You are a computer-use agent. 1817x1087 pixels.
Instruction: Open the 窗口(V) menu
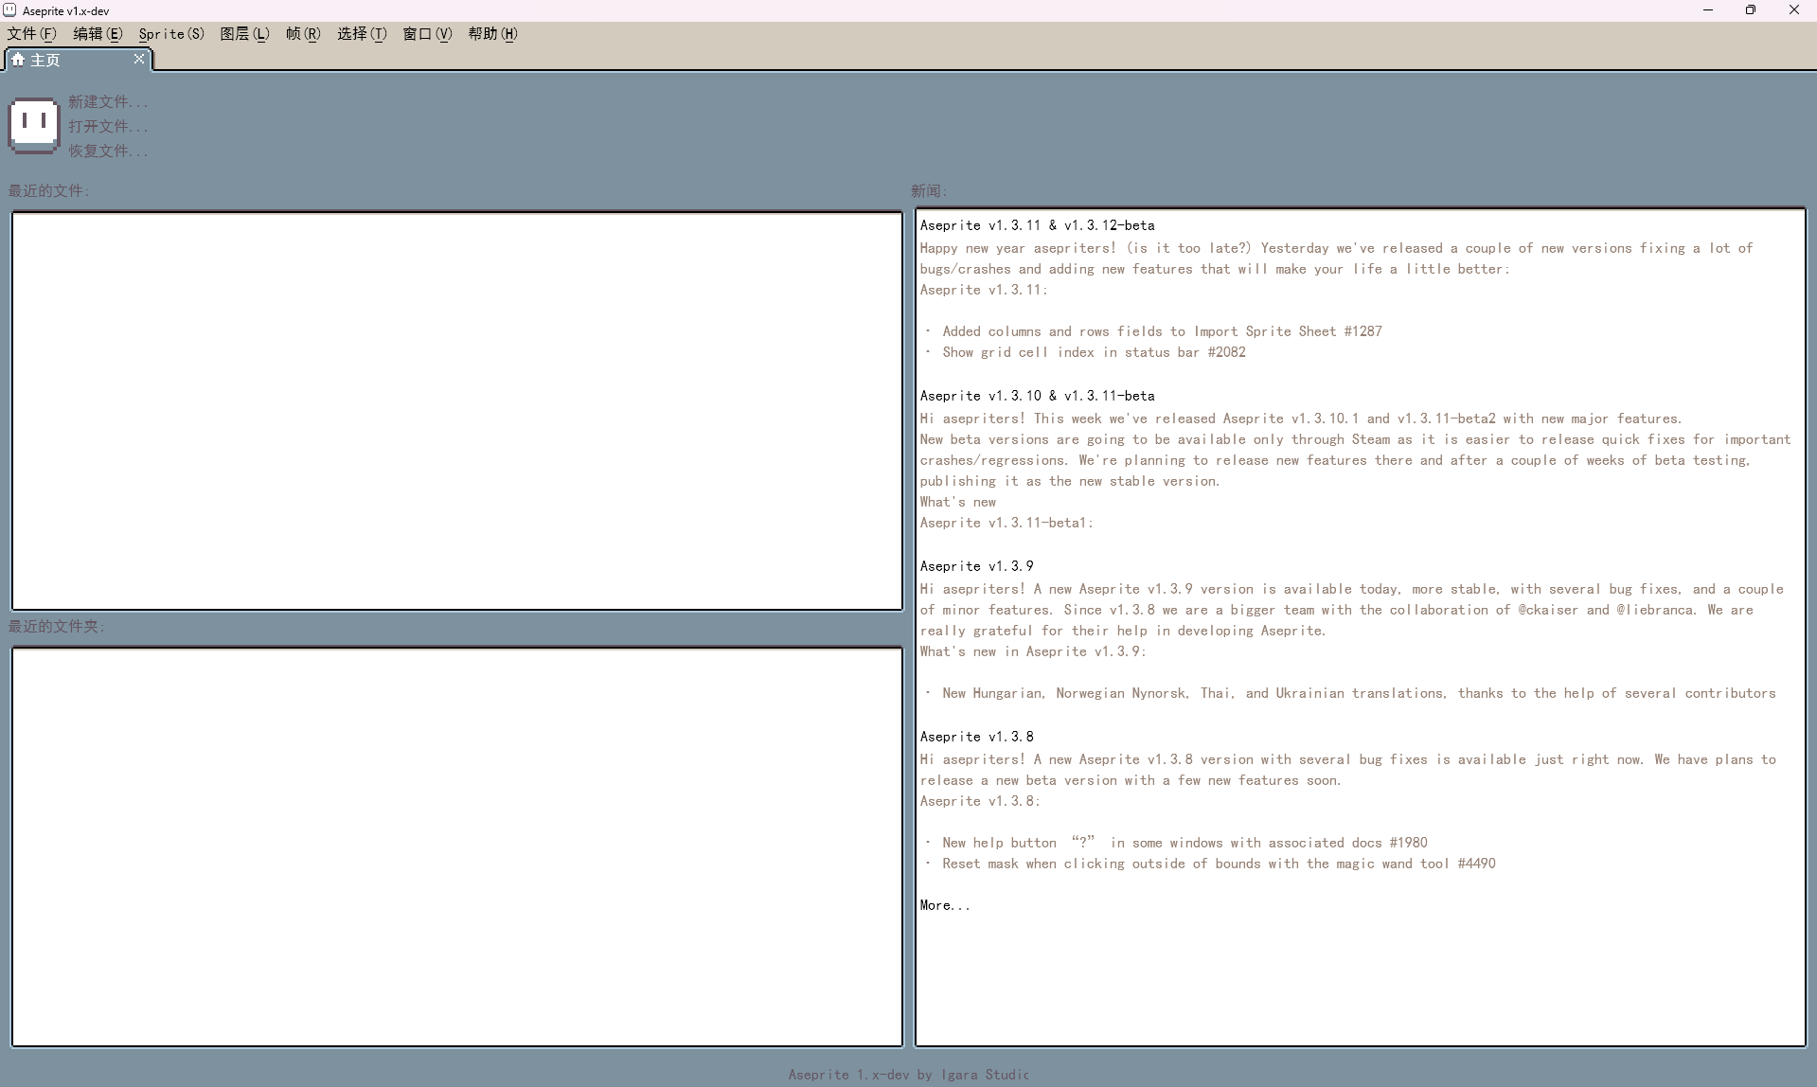(x=427, y=34)
